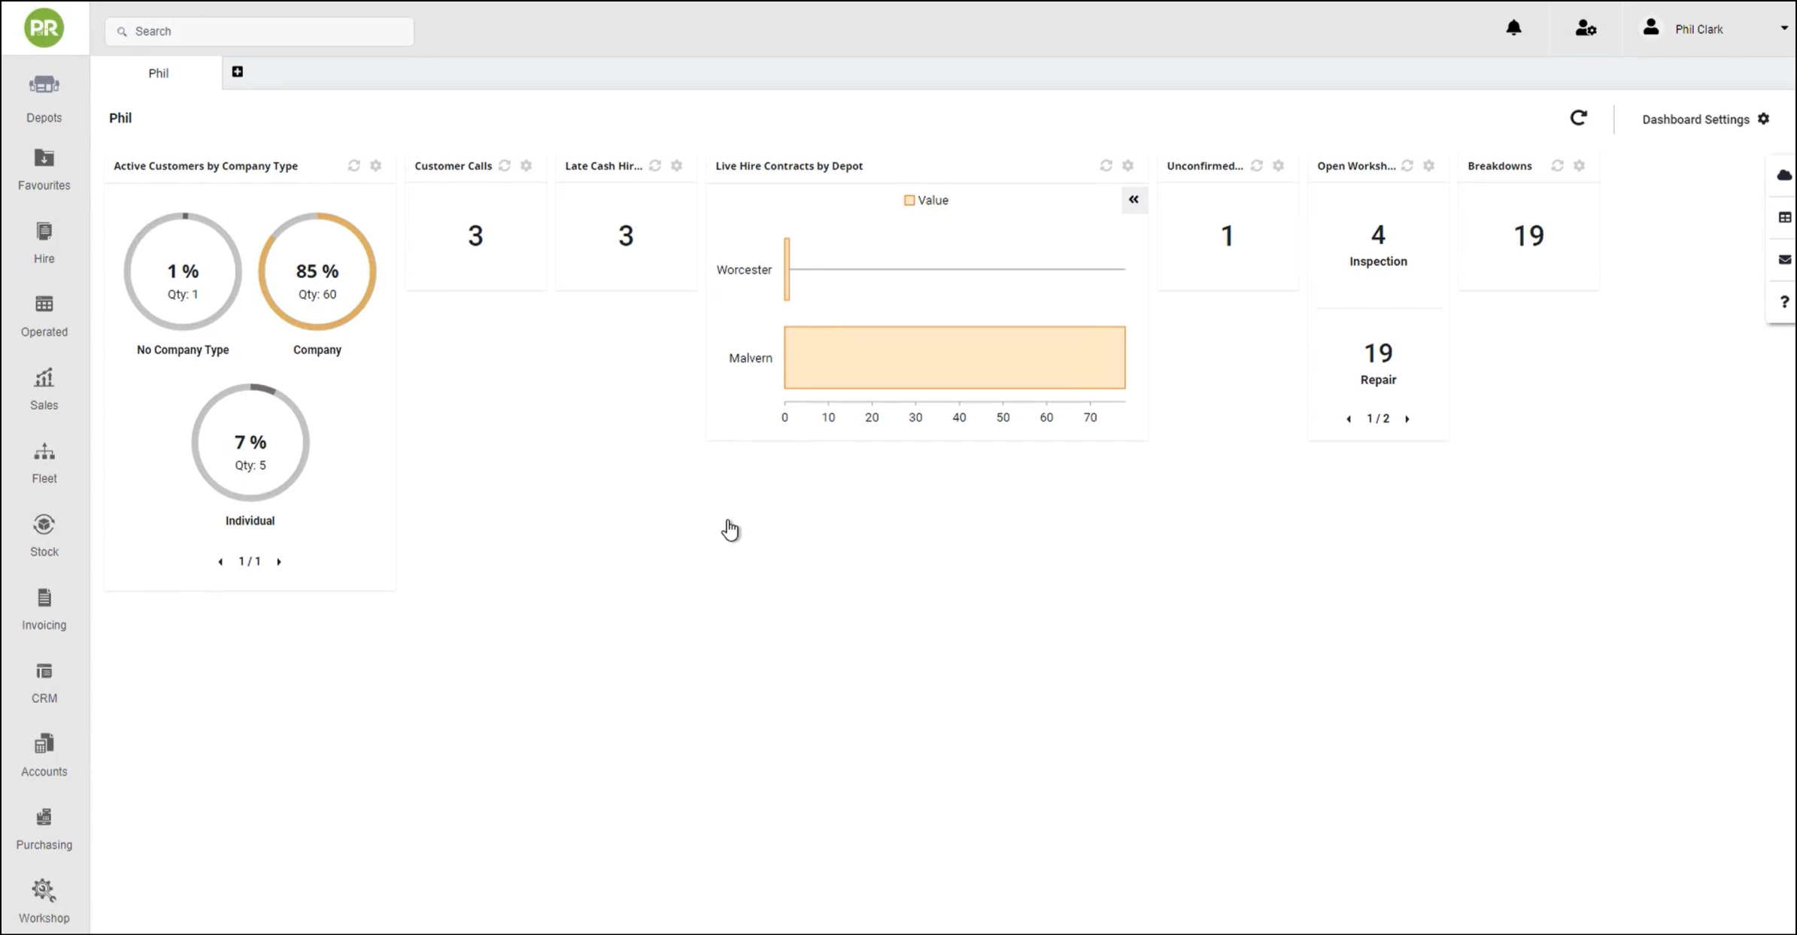Viewport: 1797px width, 935px height.
Task: Select the Phil dashboard tab
Action: pos(158,73)
